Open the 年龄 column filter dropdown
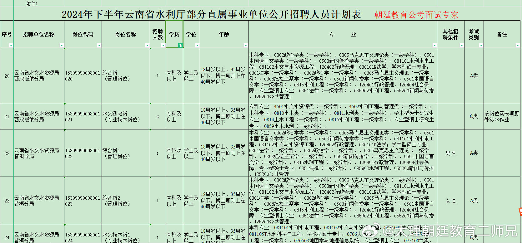The height and width of the screenshot is (243, 522). 246,46
